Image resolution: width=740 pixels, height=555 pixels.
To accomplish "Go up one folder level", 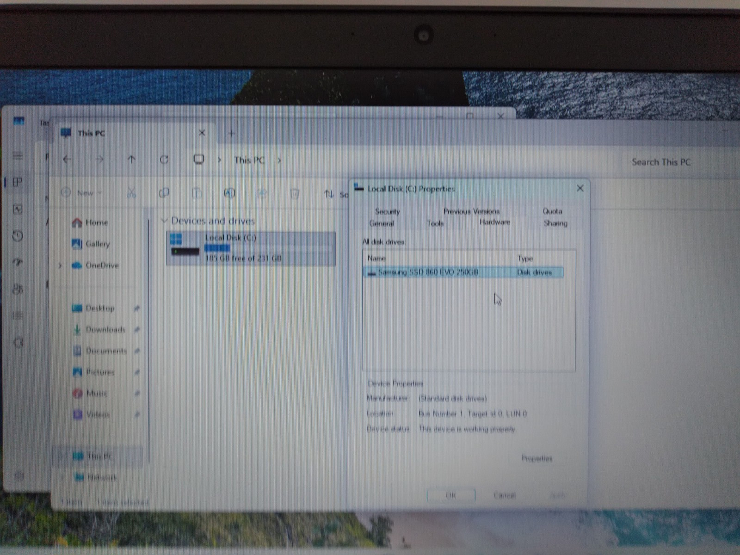I will tap(131, 160).
